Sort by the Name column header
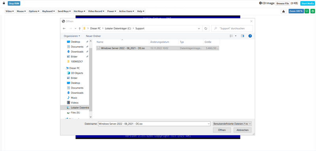Screen dimensions: 316x151 [122, 42]
